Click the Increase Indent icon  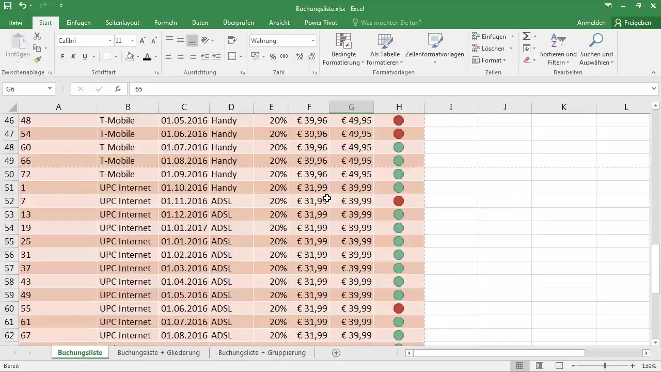tap(217, 56)
